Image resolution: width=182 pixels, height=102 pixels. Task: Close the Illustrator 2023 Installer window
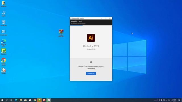click(x=110, y=18)
